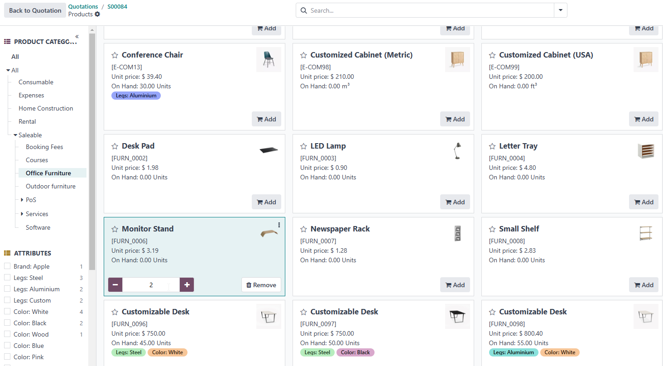Check the Legs: Steel attribute
Screen dimensions: 663x366
pos(7,278)
